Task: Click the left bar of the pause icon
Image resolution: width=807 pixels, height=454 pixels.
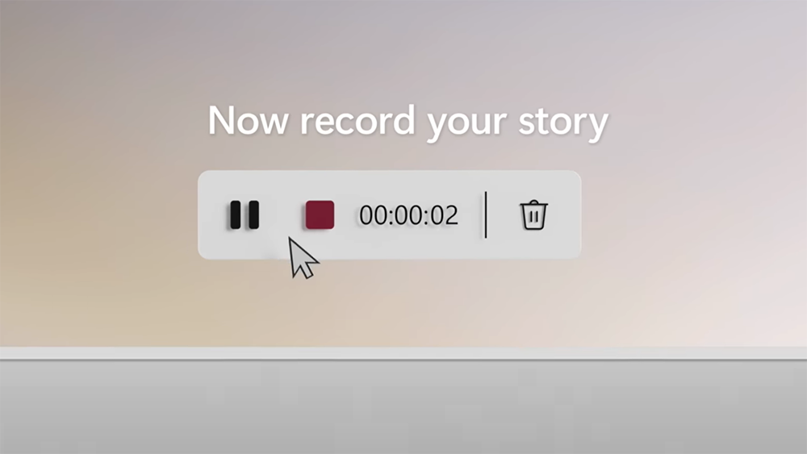Action: point(235,215)
